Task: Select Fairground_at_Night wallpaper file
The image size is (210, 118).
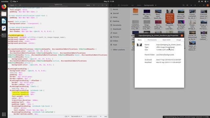Action: coord(181,25)
